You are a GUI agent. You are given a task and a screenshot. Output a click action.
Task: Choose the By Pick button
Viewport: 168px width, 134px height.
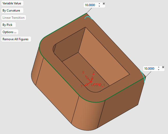tap(8, 25)
